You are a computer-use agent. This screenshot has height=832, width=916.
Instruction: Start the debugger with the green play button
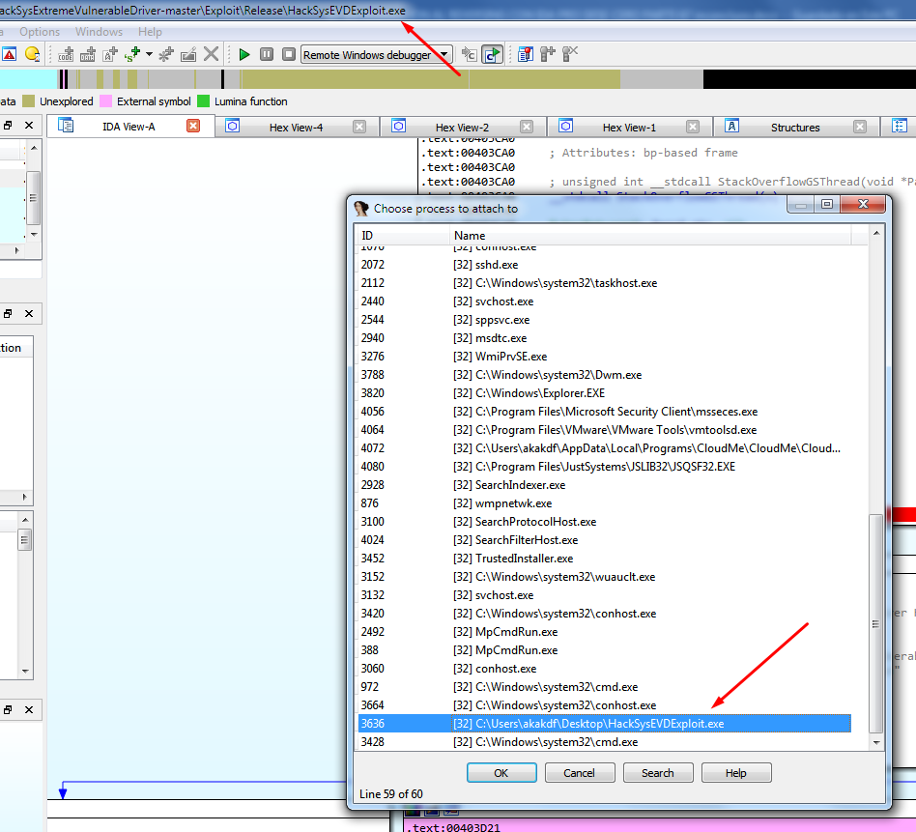tap(244, 55)
